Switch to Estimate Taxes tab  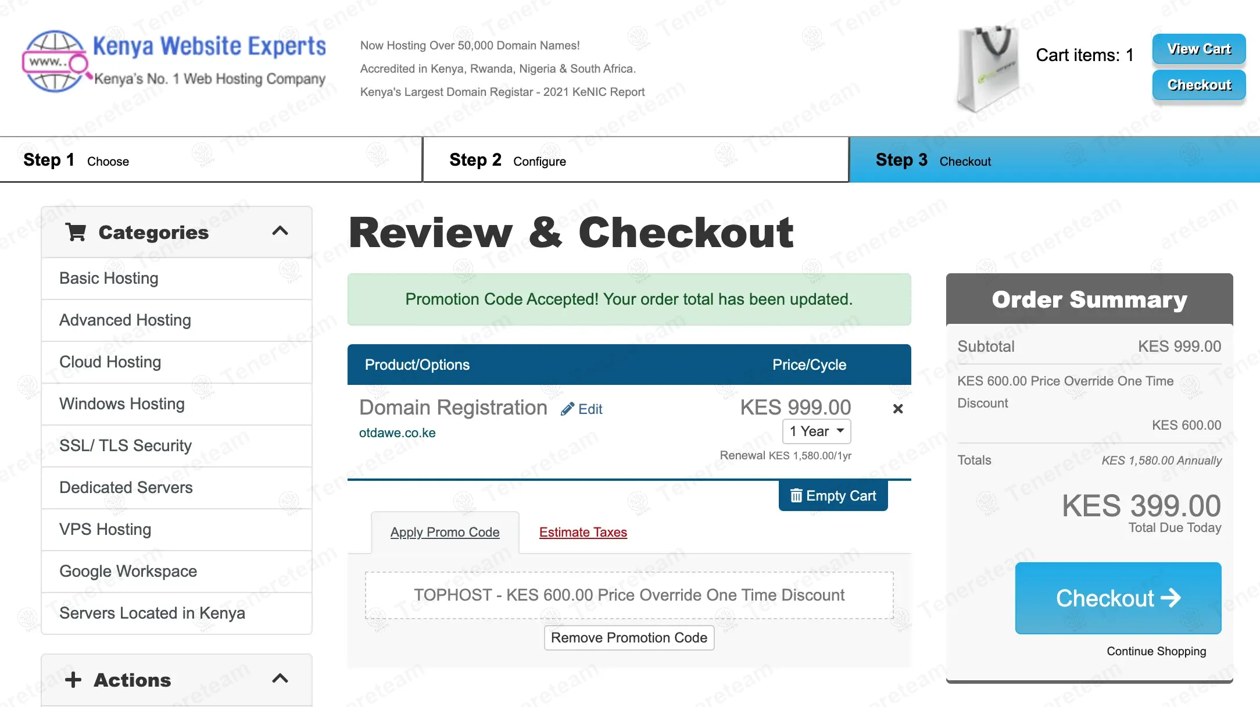583,532
